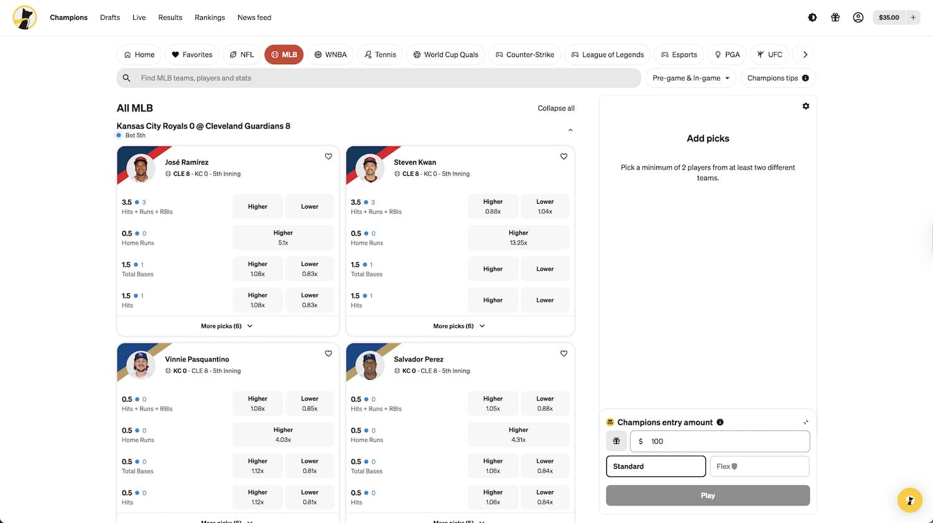The height and width of the screenshot is (523, 933).
Task: Click the Underdog logo in the header
Action: pos(25,17)
